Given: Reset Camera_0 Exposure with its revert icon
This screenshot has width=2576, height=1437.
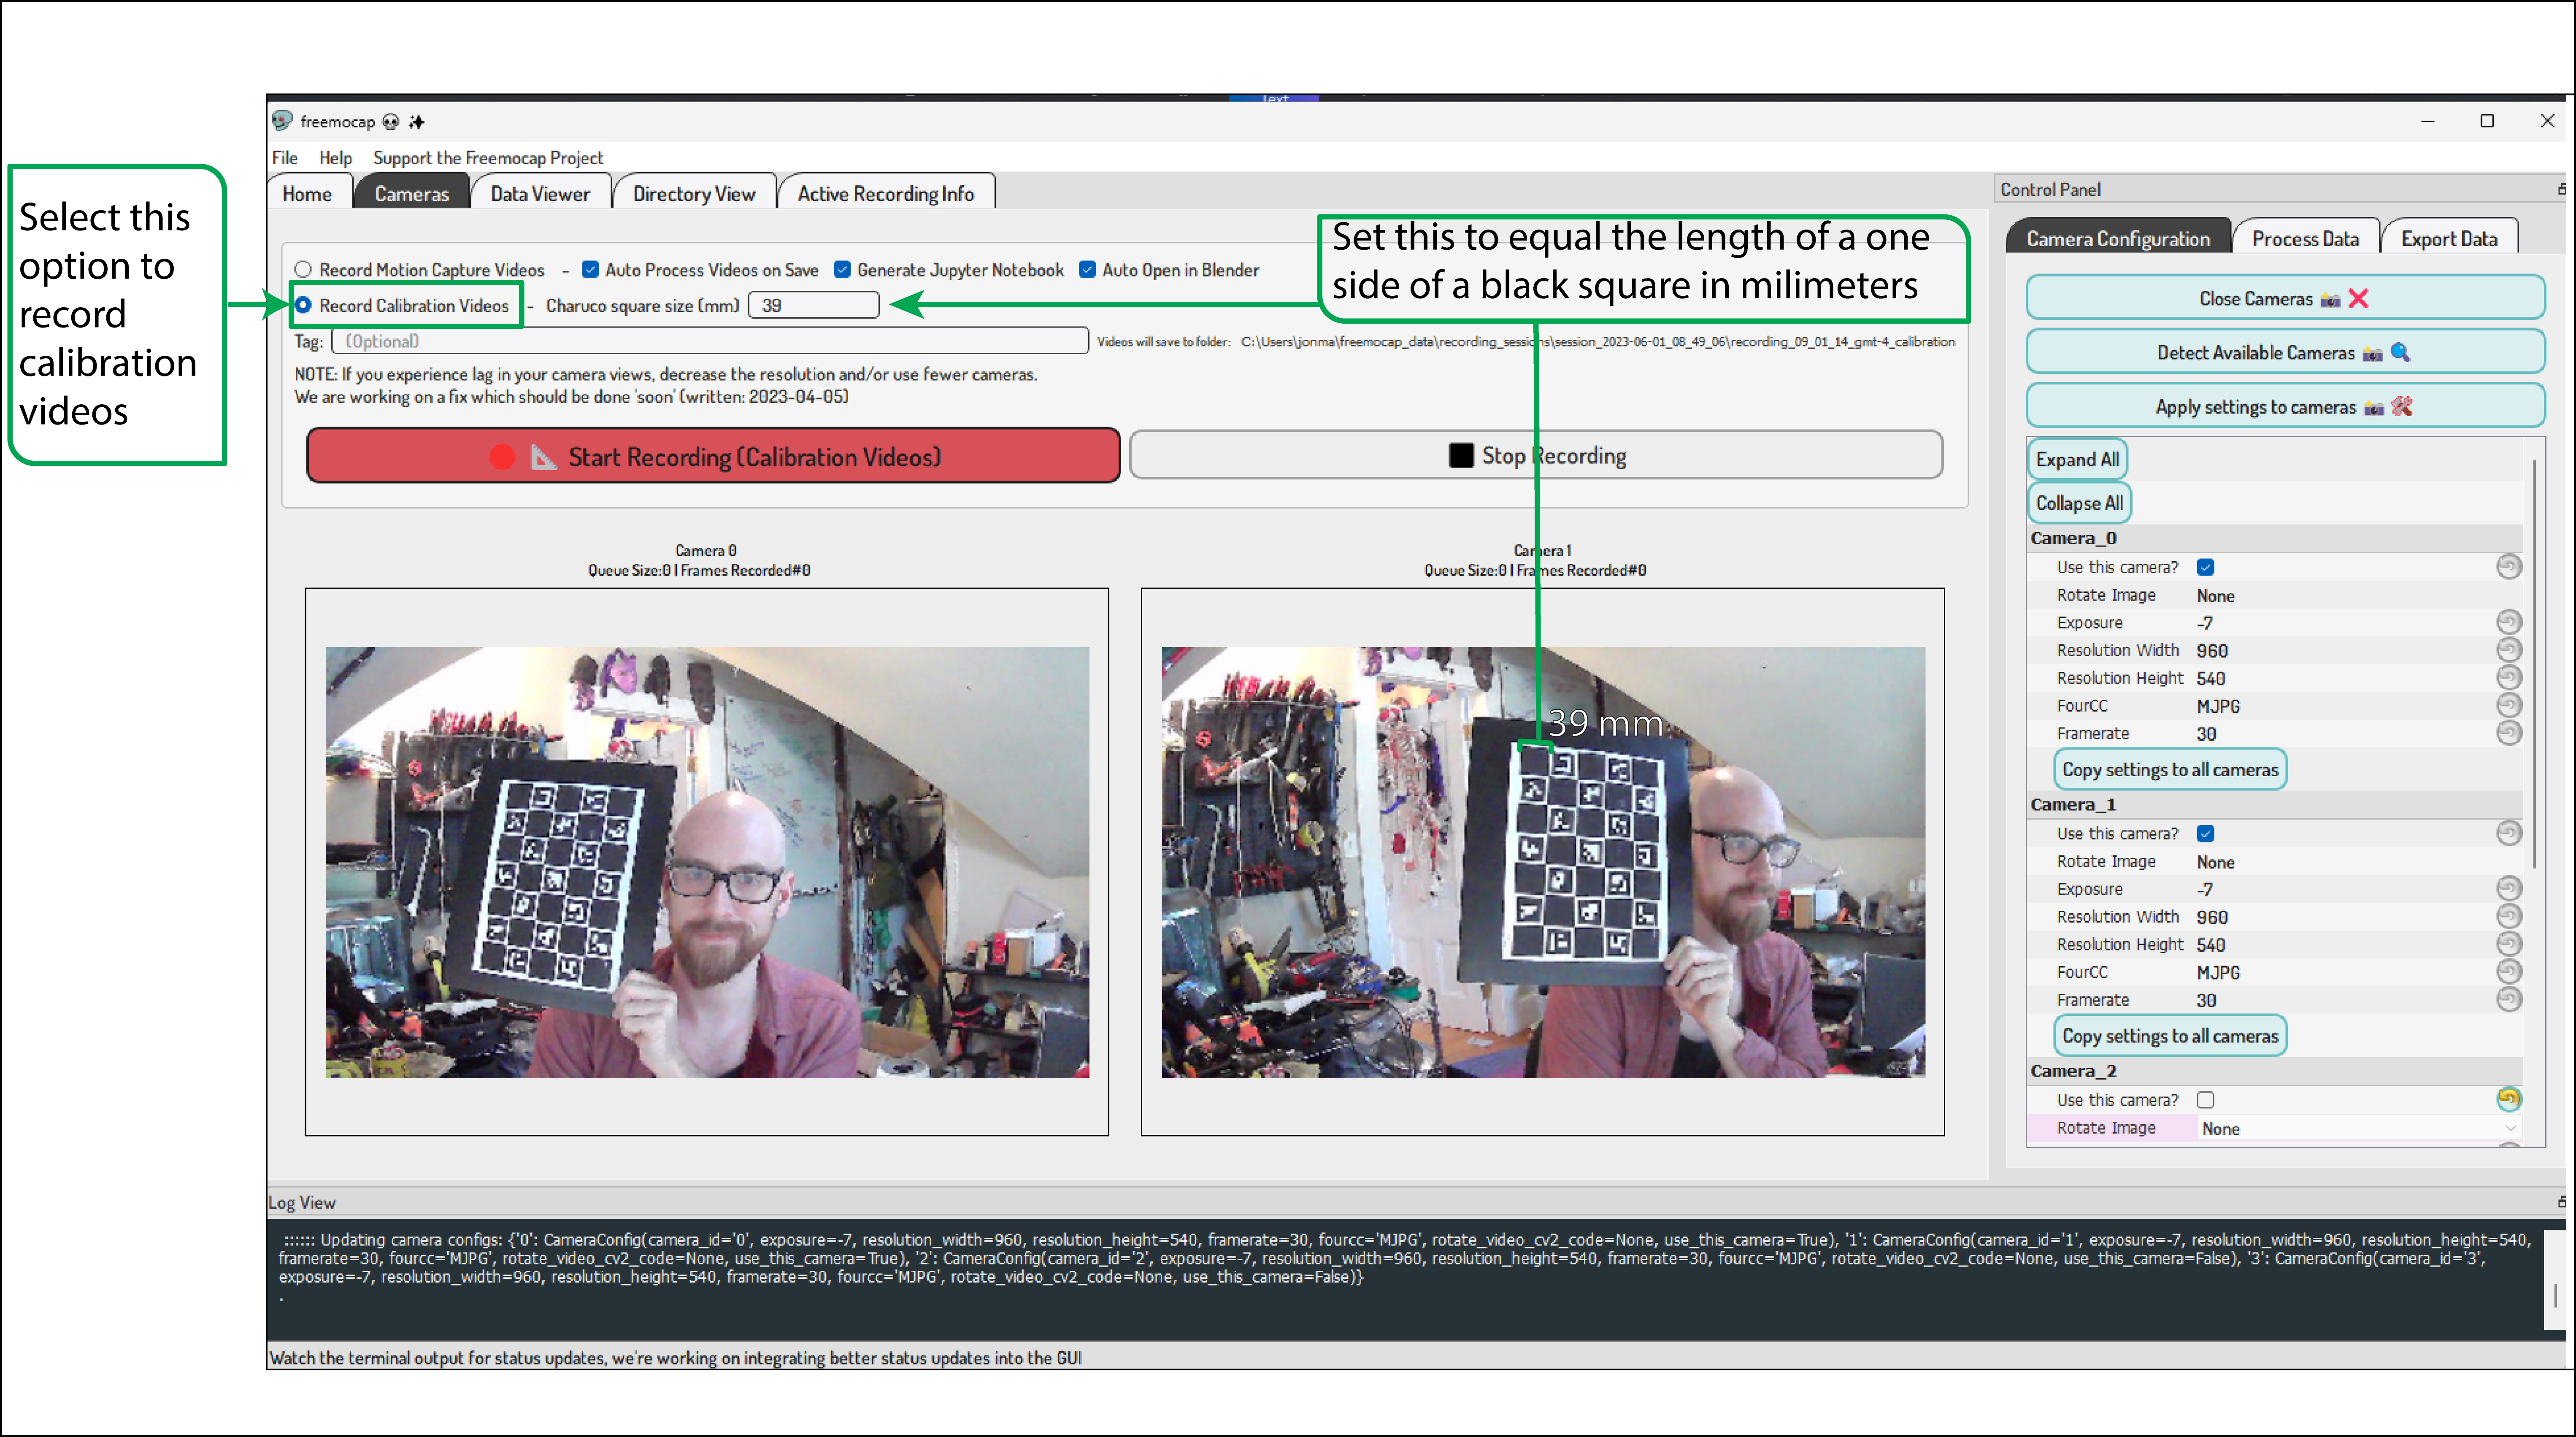Looking at the screenshot, I should pyautogui.click(x=2508, y=622).
